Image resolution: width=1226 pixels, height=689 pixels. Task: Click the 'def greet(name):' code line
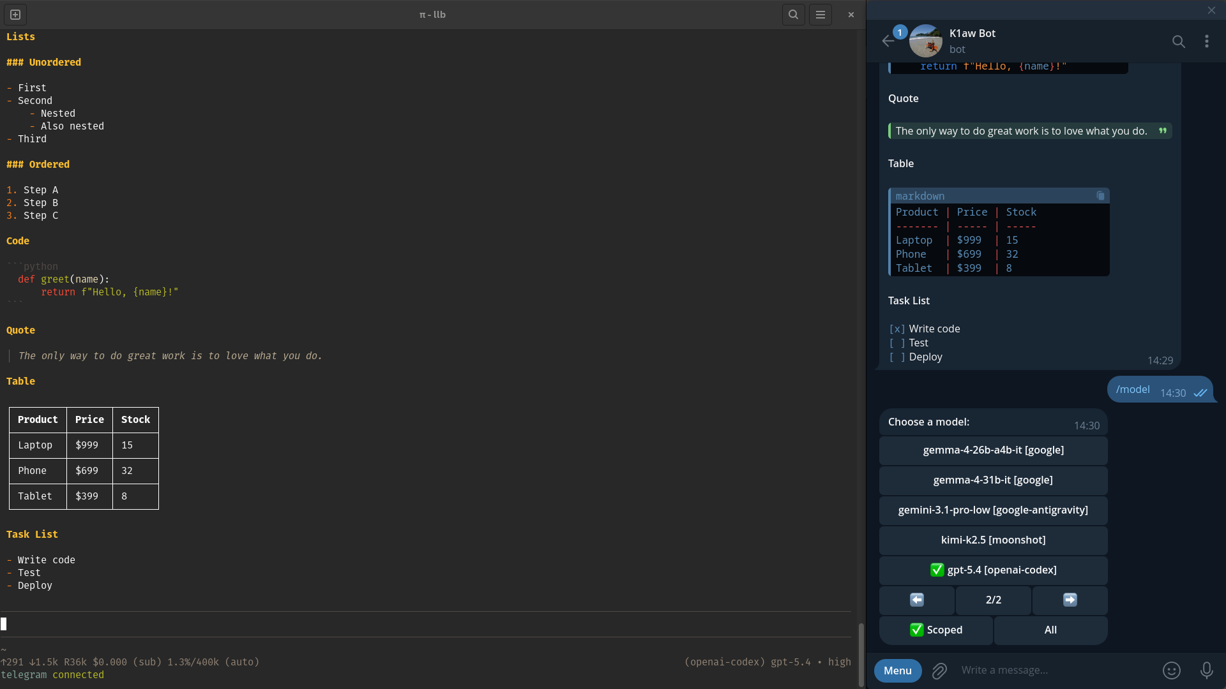point(64,279)
